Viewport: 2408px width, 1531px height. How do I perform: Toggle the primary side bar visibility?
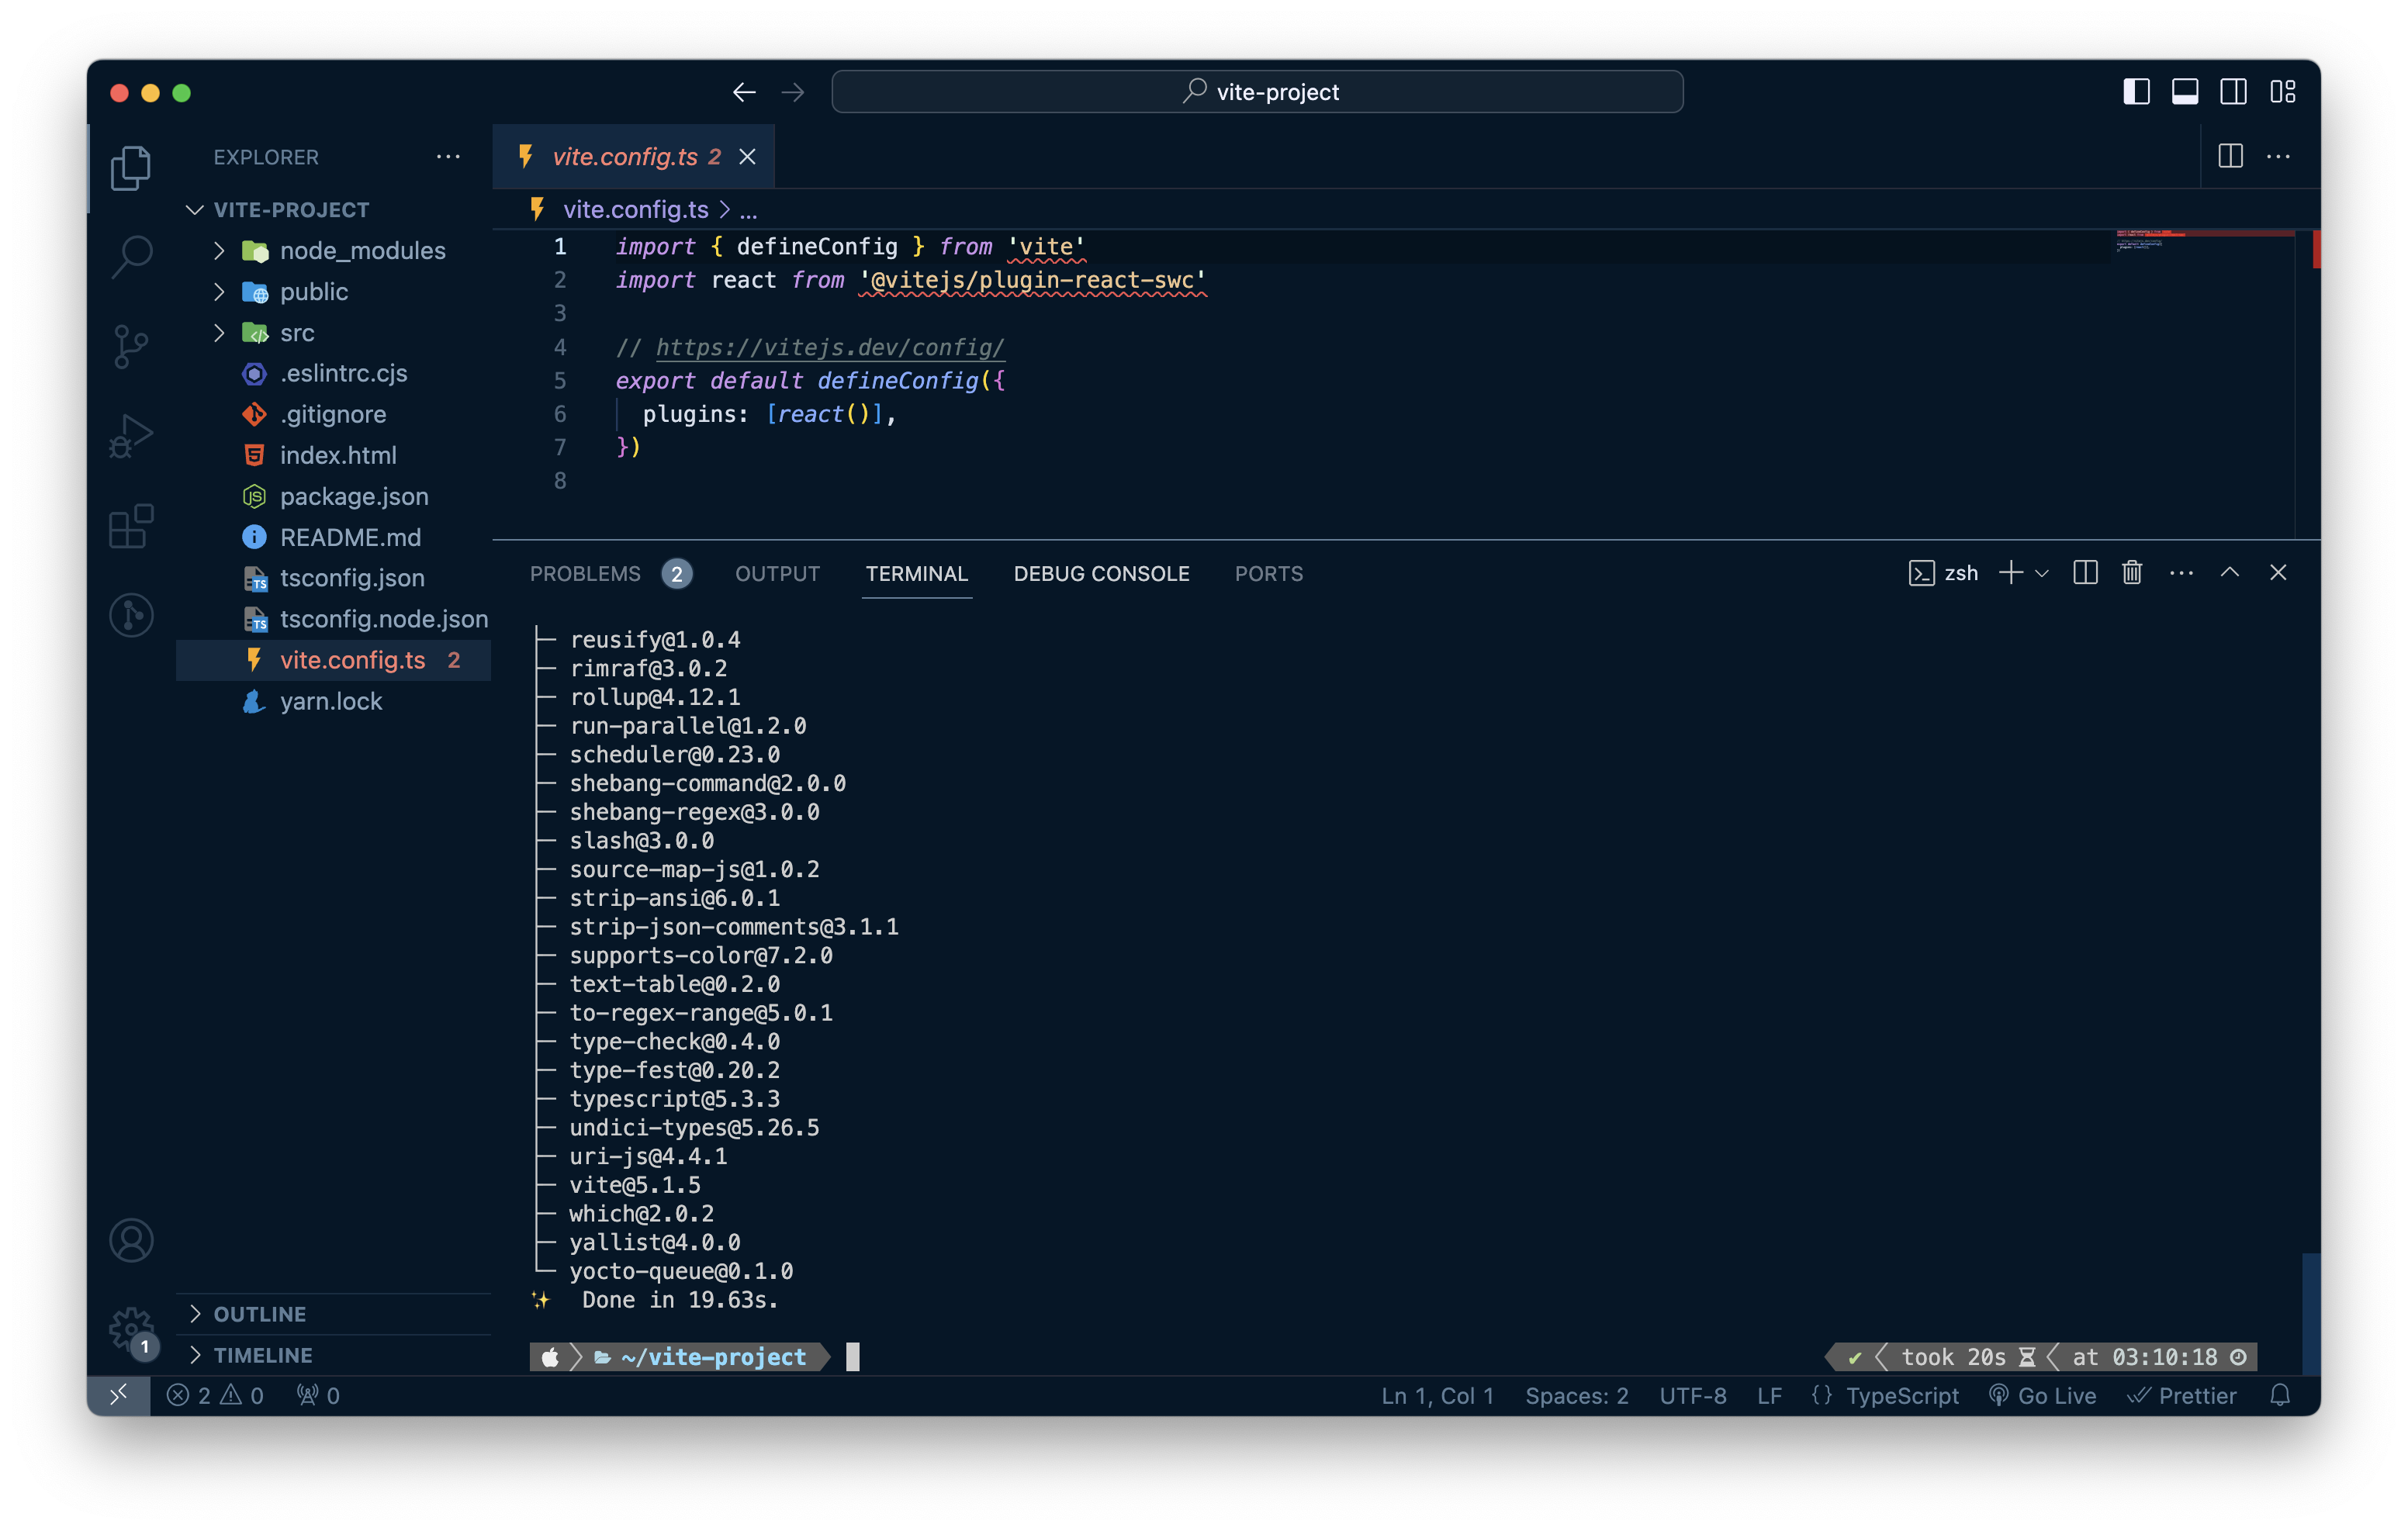pyautogui.click(x=2136, y=92)
